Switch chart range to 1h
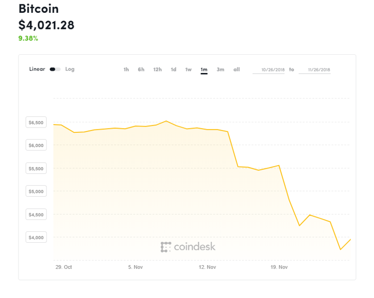 [126, 70]
